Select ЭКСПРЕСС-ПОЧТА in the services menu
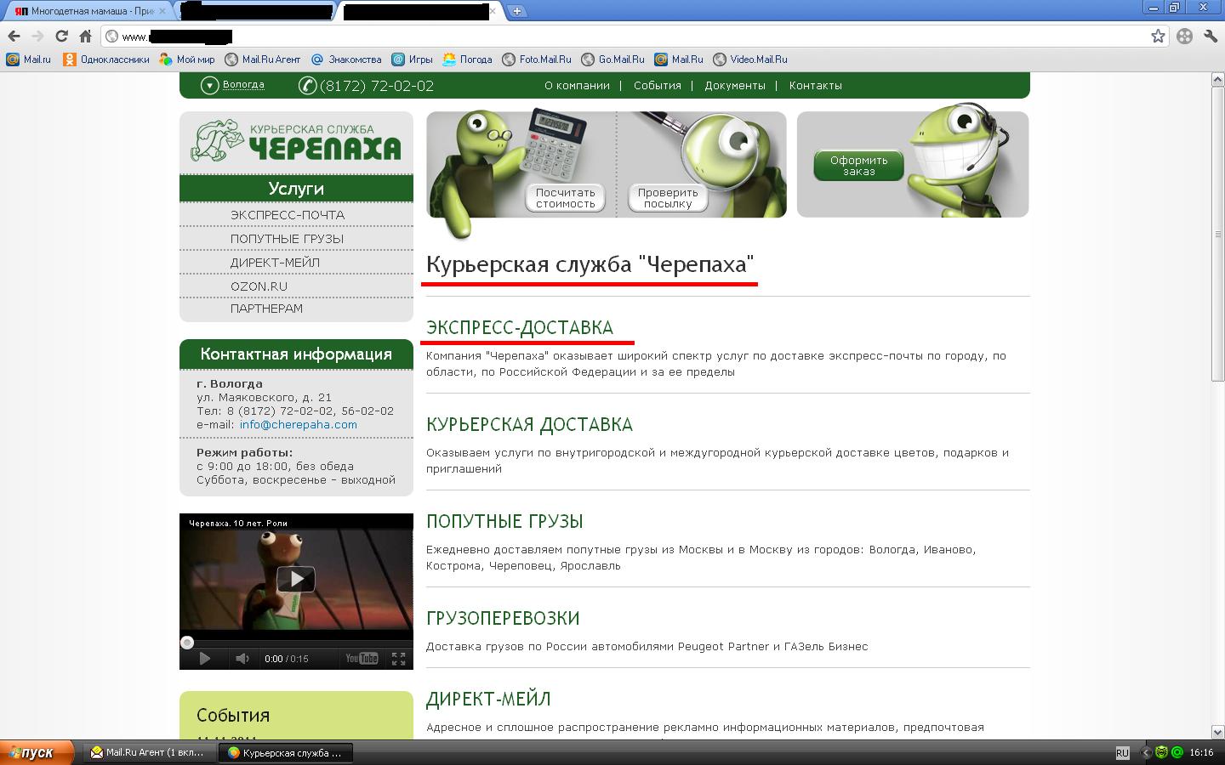Screen dimensions: 1225x765 pos(288,215)
